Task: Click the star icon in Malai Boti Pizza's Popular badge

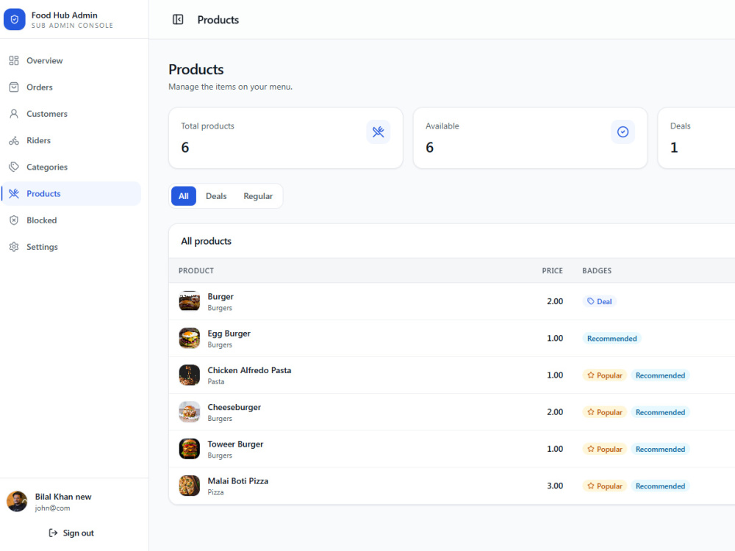Action: 591,486
